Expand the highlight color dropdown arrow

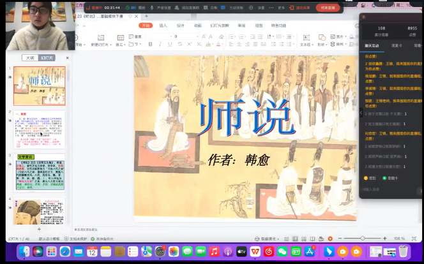point(213,45)
